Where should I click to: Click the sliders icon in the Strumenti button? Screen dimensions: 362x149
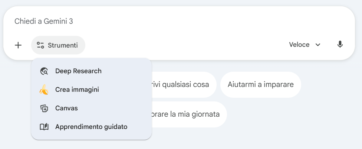[40, 45]
